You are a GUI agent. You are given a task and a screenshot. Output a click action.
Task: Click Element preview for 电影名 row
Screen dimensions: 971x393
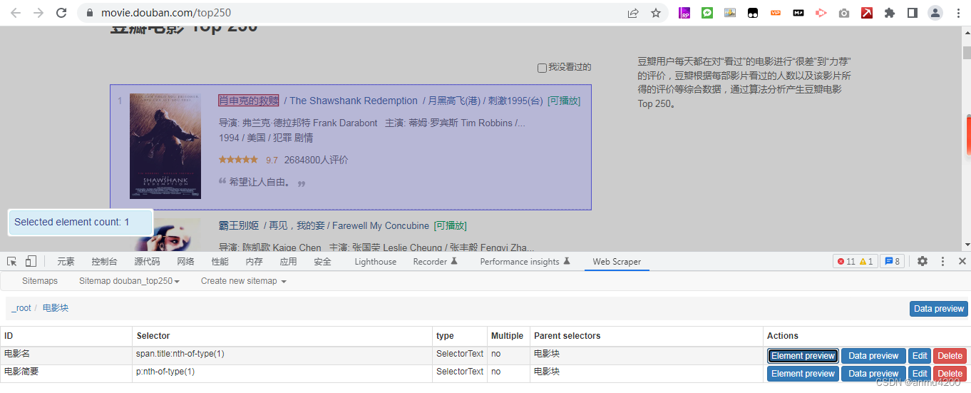click(x=803, y=356)
